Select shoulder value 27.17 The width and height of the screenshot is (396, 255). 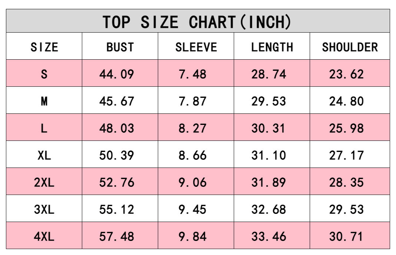[346, 155]
